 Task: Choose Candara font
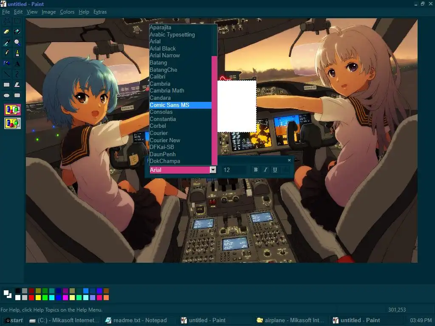click(x=180, y=98)
